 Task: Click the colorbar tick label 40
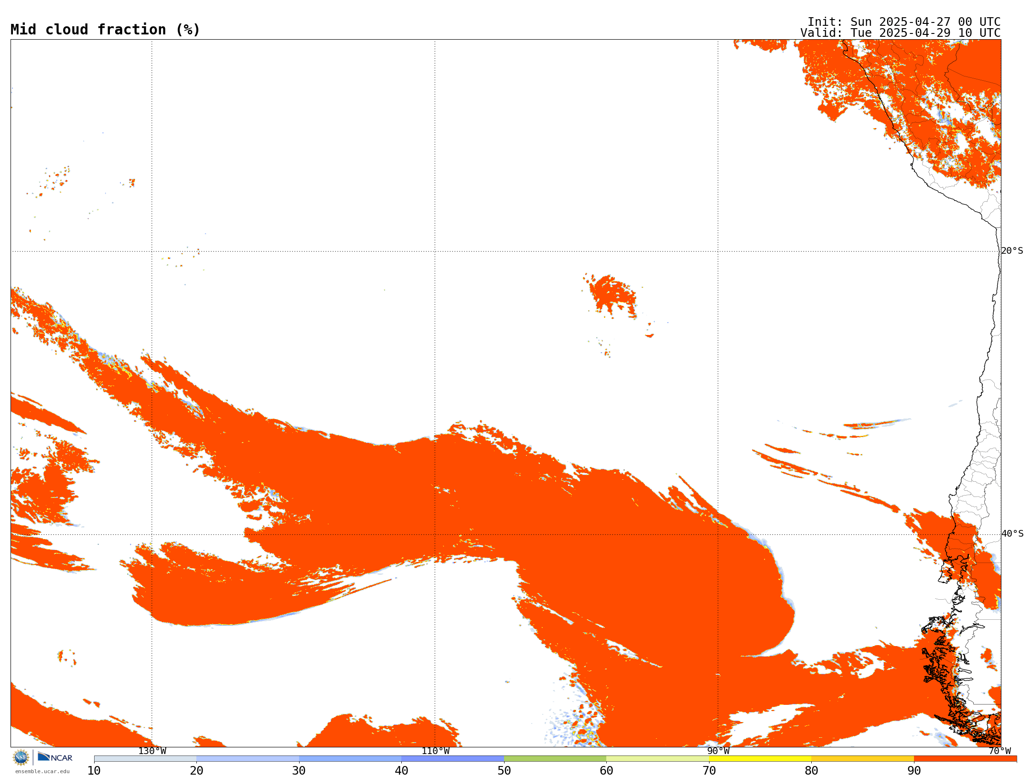401,771
